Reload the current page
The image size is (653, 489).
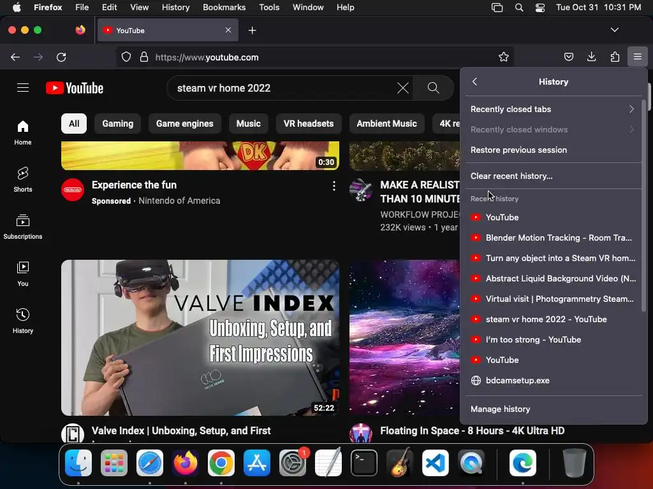(61, 57)
